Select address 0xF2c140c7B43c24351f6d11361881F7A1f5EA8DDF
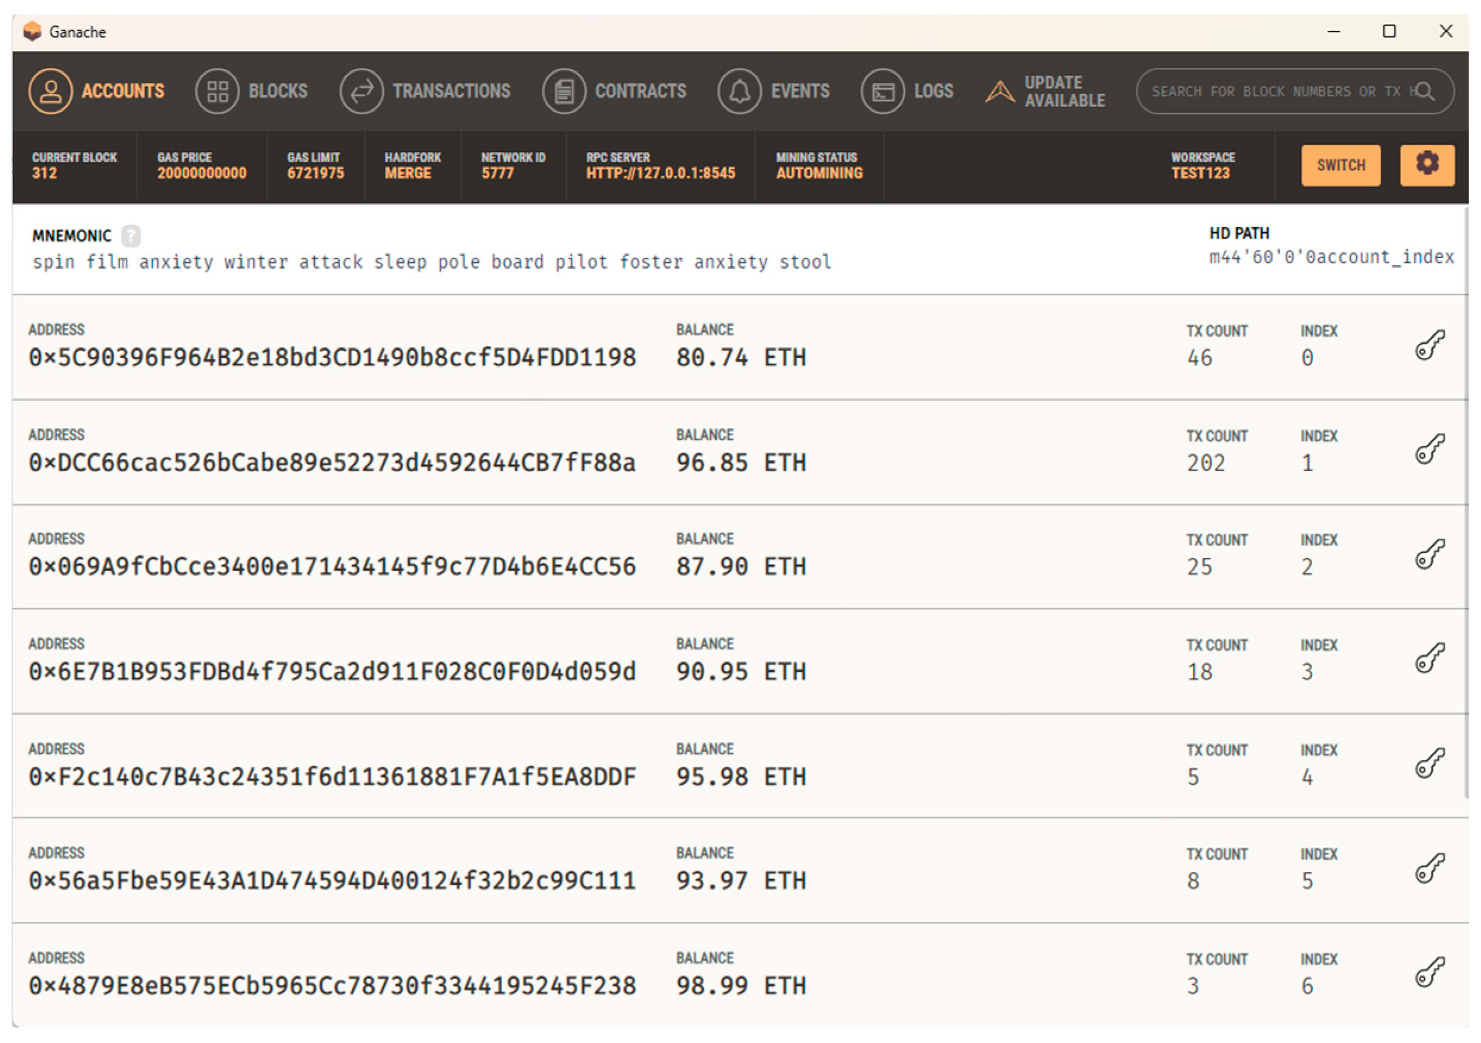This screenshot has height=1043, width=1481. click(x=332, y=777)
